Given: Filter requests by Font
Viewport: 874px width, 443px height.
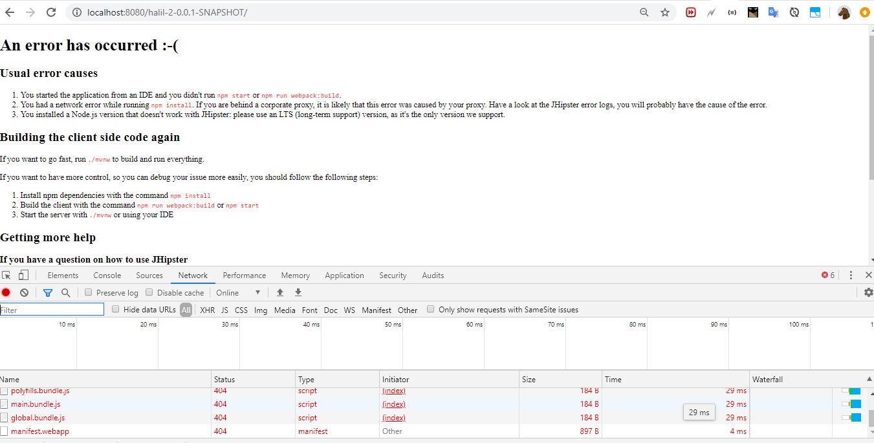Looking at the screenshot, I should coord(310,310).
